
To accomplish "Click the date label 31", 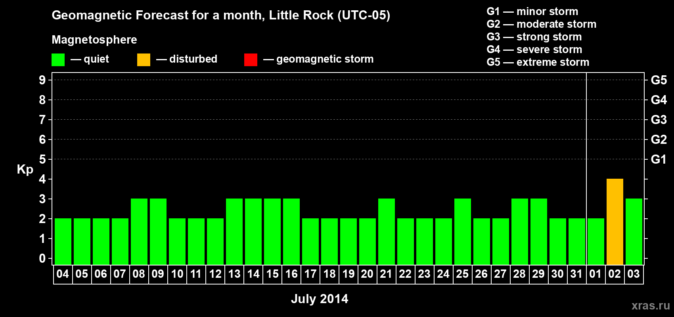I will point(576,274).
